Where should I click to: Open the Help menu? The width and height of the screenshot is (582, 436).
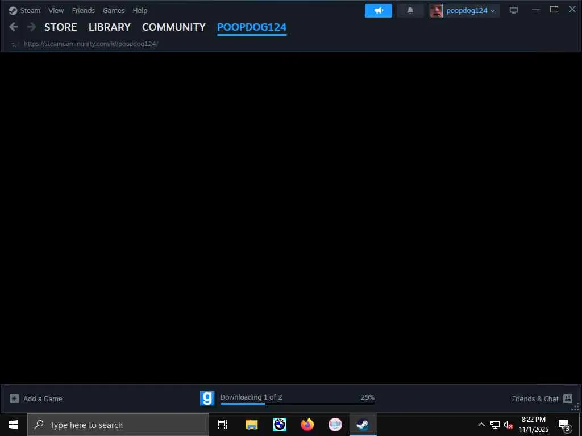(140, 10)
